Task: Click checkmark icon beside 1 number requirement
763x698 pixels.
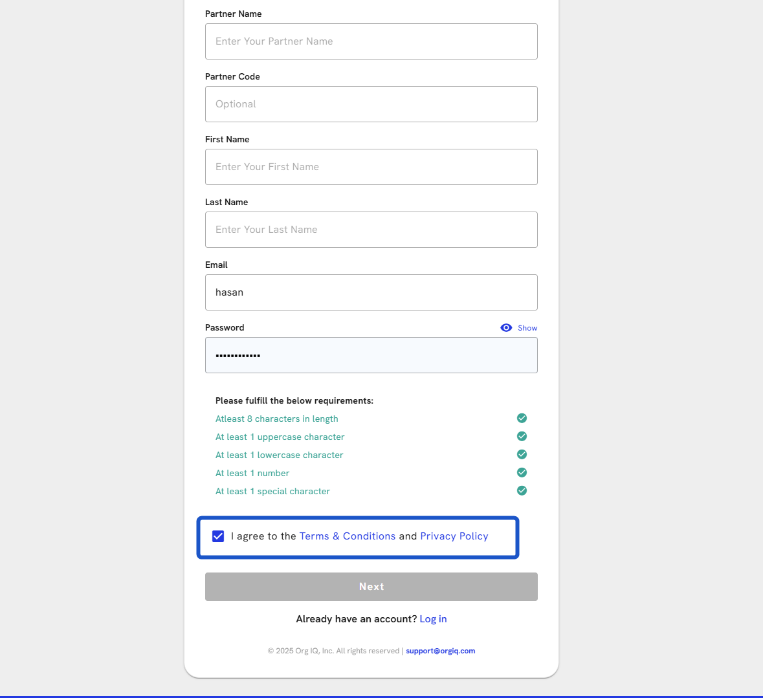Action: (522, 473)
